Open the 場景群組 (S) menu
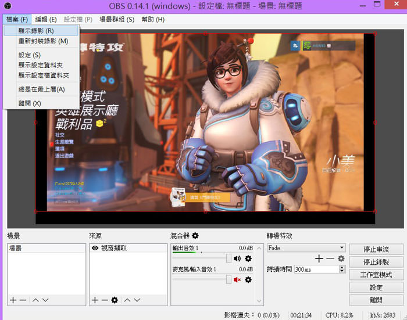Viewport: 407px width, 320px height. [117, 19]
